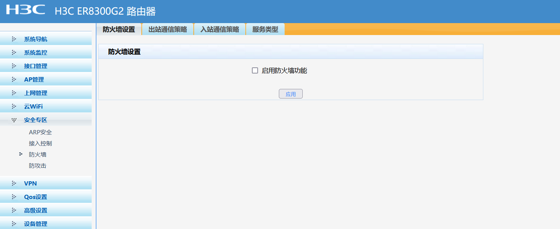Switch to the 服务类型 tab
This screenshot has width=560, height=229.
[x=265, y=29]
